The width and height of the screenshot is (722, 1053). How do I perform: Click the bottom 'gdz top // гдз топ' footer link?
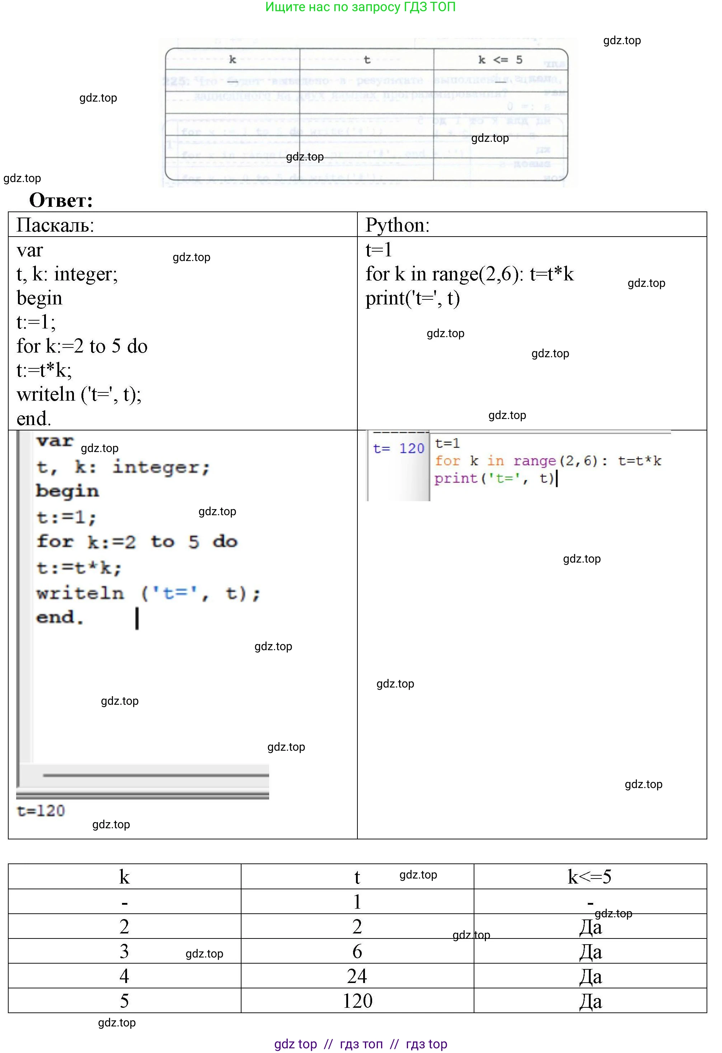tap(361, 1043)
